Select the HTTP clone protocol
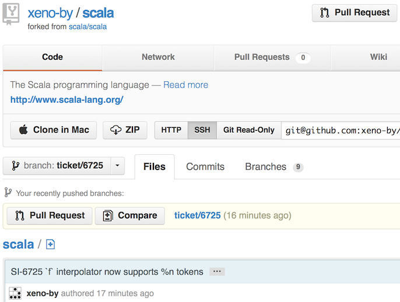 [171, 130]
